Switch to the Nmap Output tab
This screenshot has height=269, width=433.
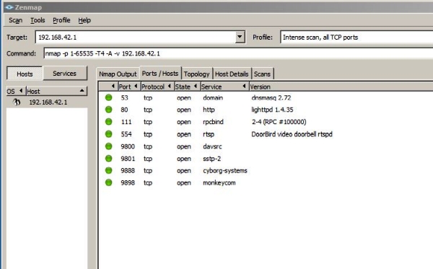[x=118, y=74]
